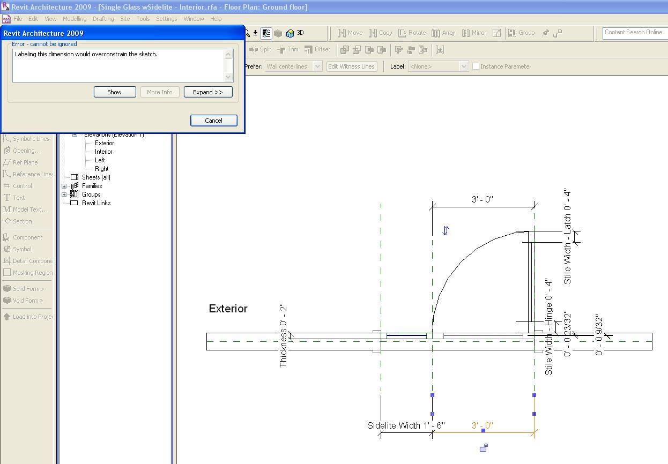Toggle the dimension lock padlock icon
668x464 pixels.
(484, 447)
